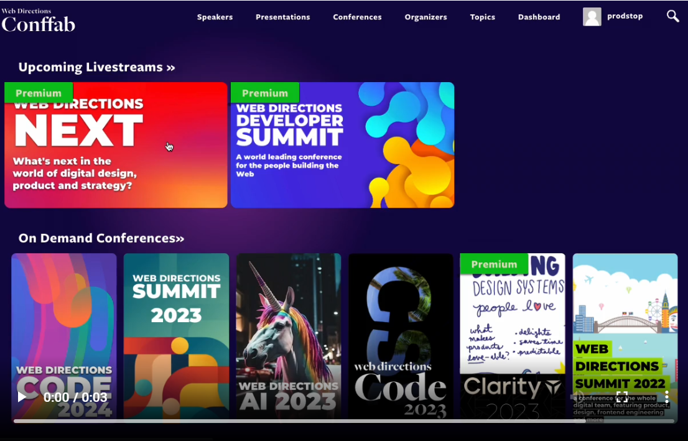Click the prodstop user avatar

click(x=592, y=17)
